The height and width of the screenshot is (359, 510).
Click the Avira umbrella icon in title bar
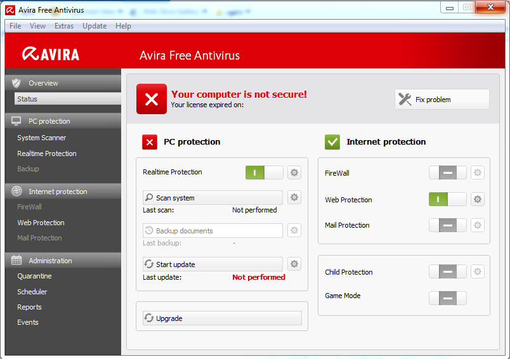pos(10,10)
